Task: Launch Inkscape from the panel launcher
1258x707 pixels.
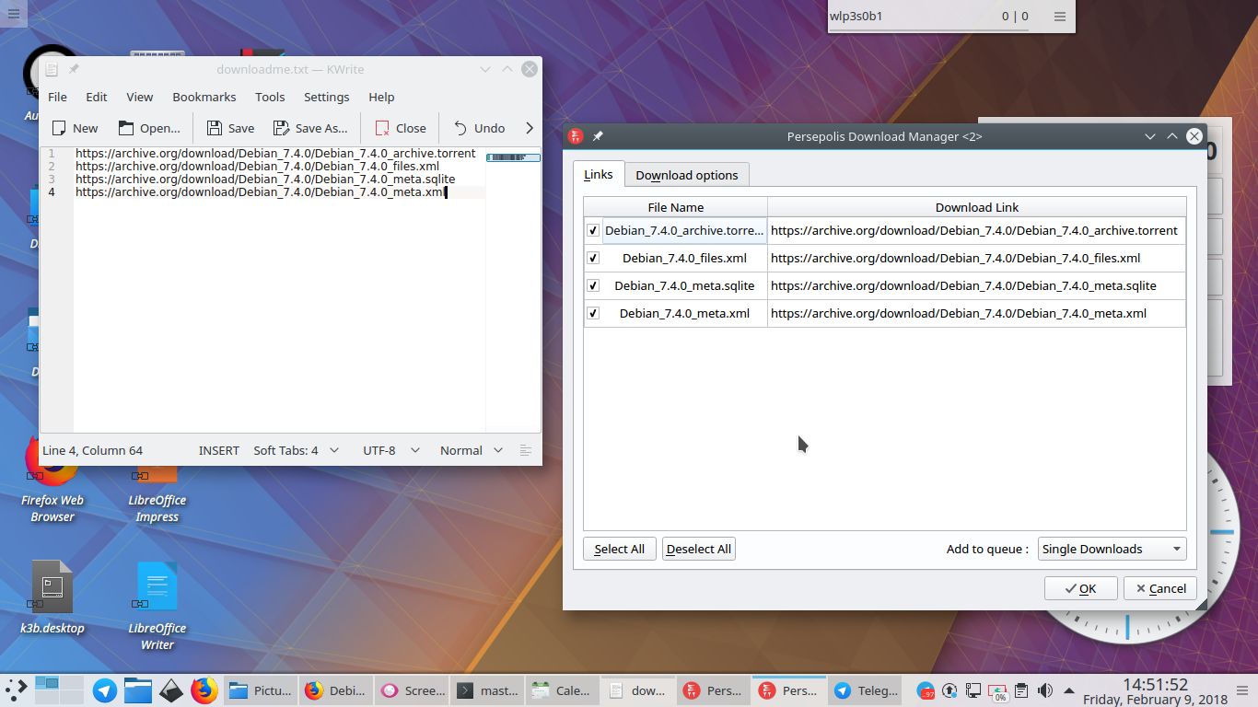Action: point(171,690)
